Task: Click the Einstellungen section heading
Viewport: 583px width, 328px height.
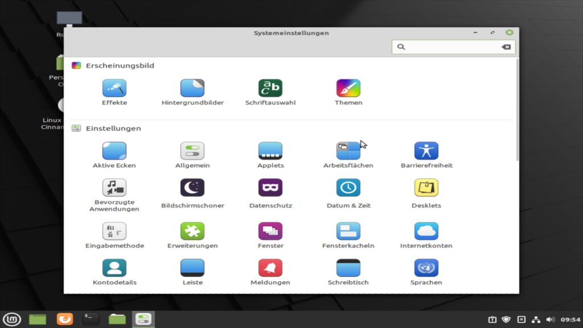Action: pos(113,128)
